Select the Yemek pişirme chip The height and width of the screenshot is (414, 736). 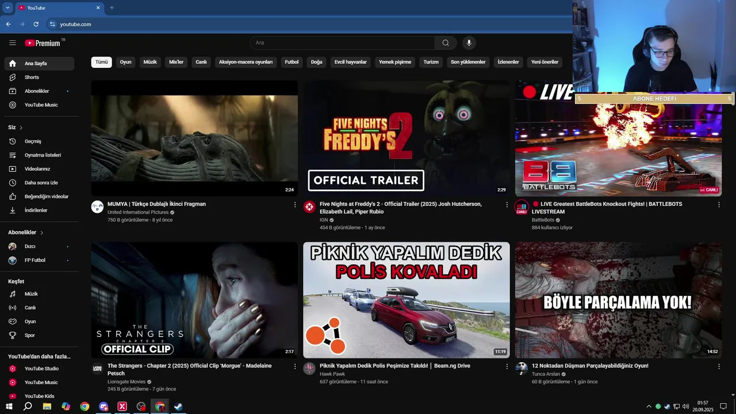[395, 62]
